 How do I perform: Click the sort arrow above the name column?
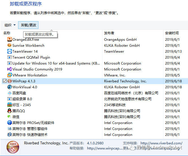(x=51, y=30)
